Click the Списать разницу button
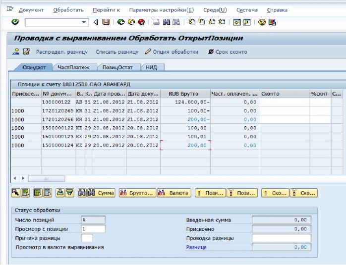346x265 pixels. pyautogui.click(x=117, y=52)
